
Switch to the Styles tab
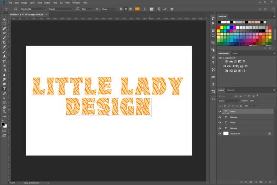[x=235, y=53]
